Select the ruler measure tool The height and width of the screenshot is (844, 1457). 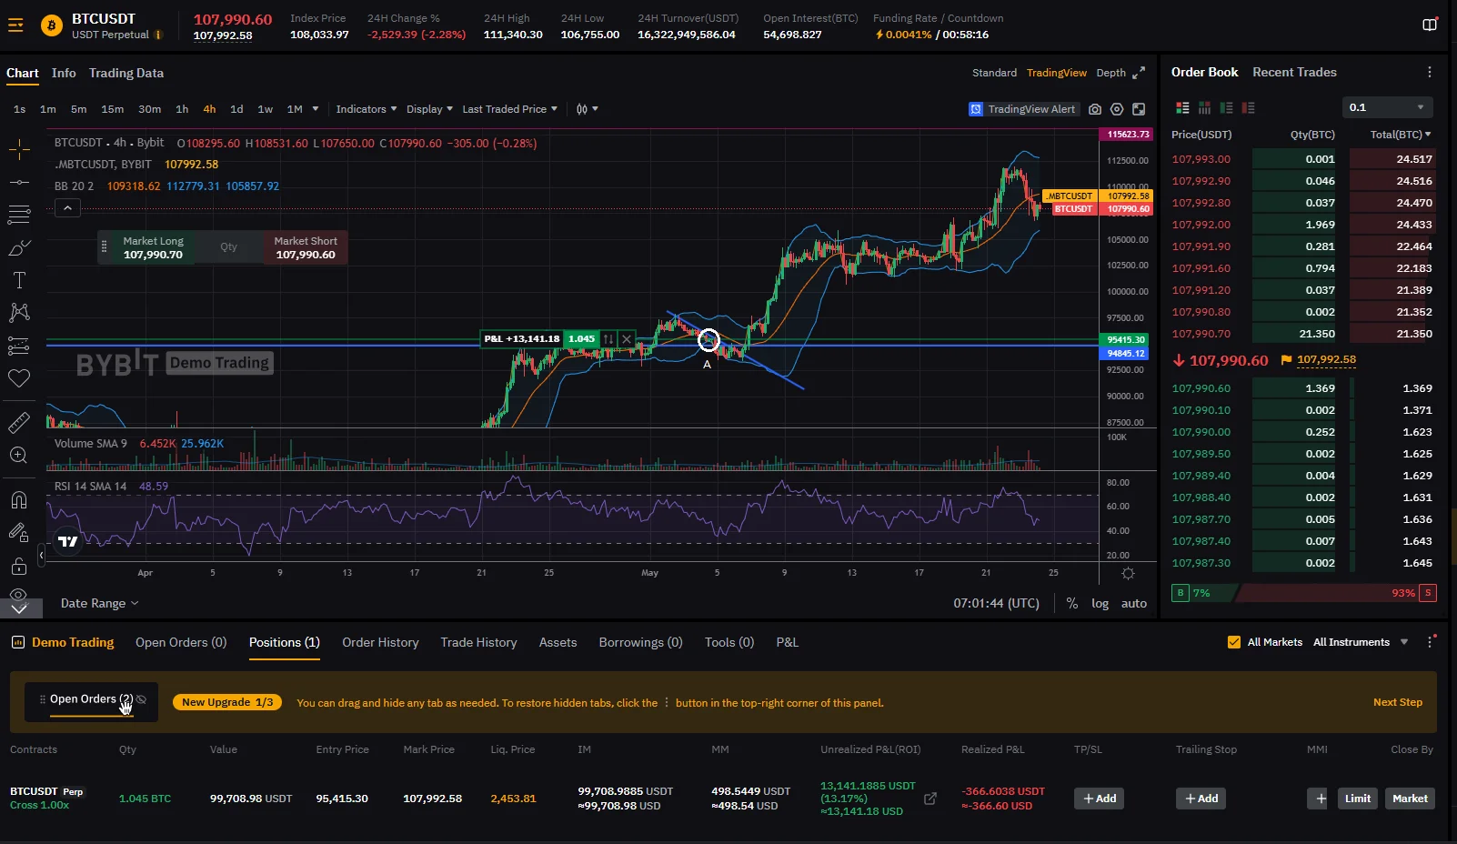[x=19, y=423]
